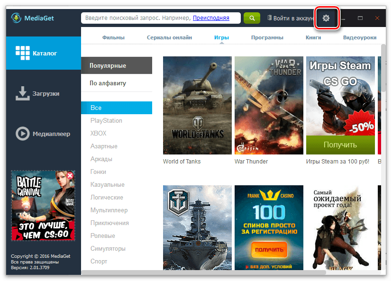
Task: Click the Войти в аккаунт login link
Action: coord(291,18)
